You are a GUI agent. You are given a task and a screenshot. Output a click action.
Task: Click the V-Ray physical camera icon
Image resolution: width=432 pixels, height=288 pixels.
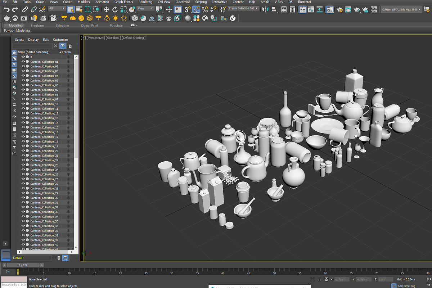[53, 18]
